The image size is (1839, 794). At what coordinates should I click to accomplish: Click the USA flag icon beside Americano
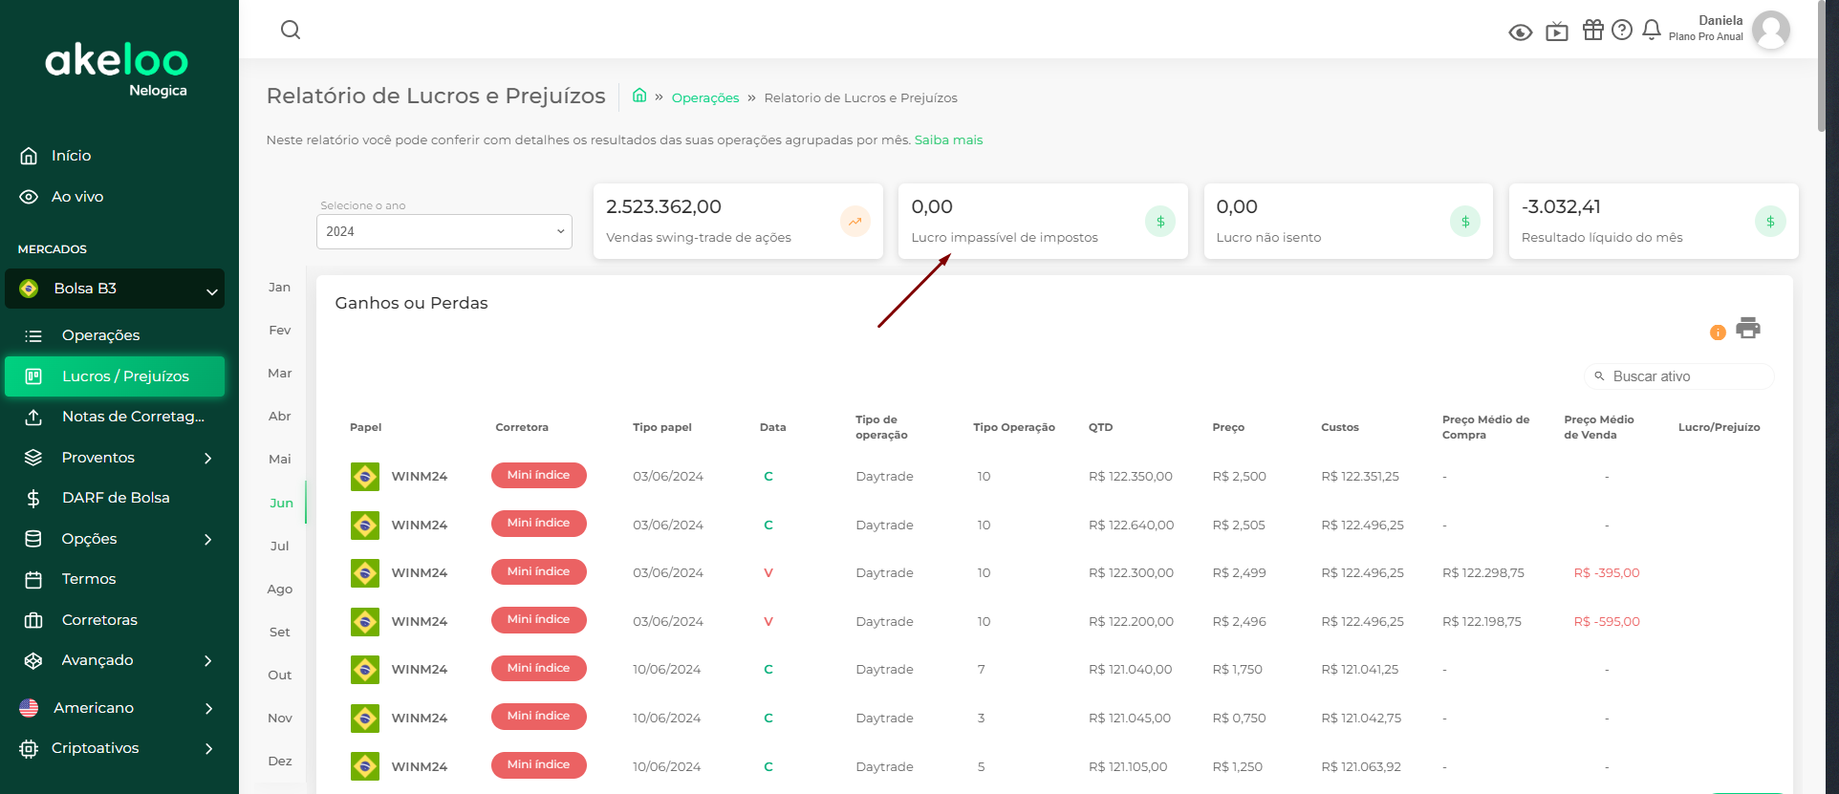pyautogui.click(x=29, y=708)
